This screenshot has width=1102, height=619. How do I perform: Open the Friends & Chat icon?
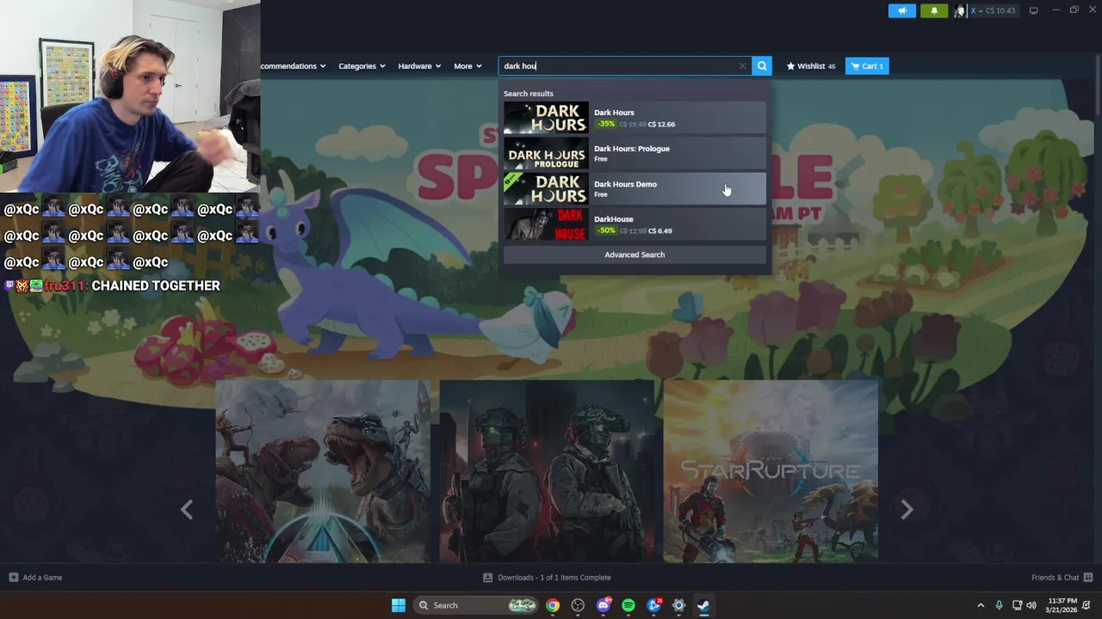pos(1088,578)
